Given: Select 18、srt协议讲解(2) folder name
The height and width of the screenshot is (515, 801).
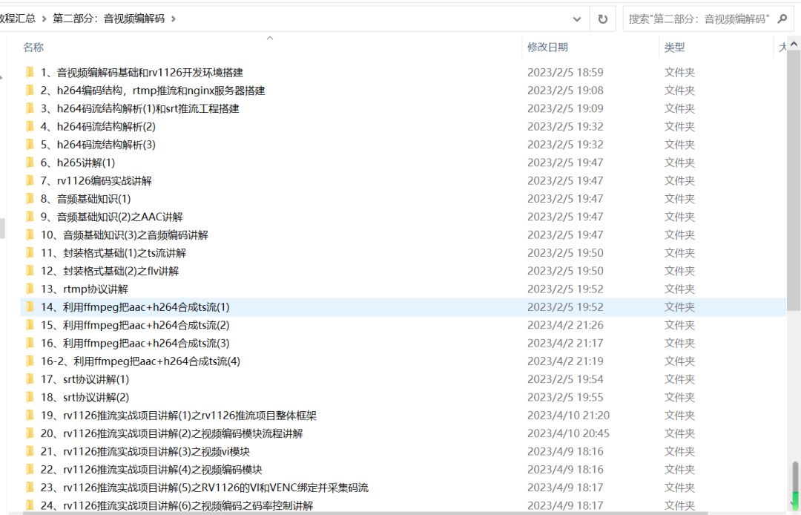Looking at the screenshot, I should pos(85,398).
